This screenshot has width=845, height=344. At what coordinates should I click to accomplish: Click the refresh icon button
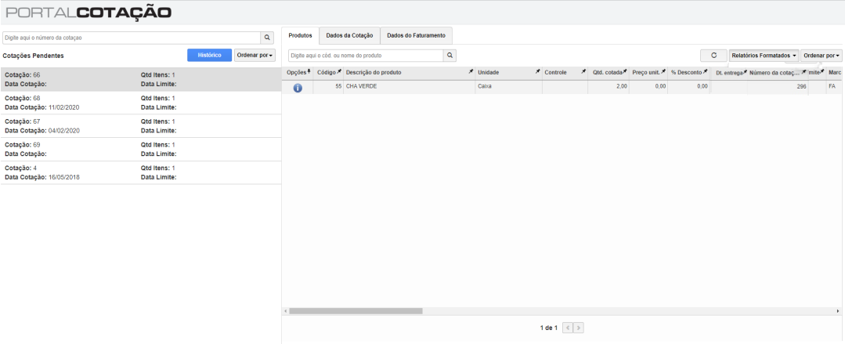coord(714,55)
